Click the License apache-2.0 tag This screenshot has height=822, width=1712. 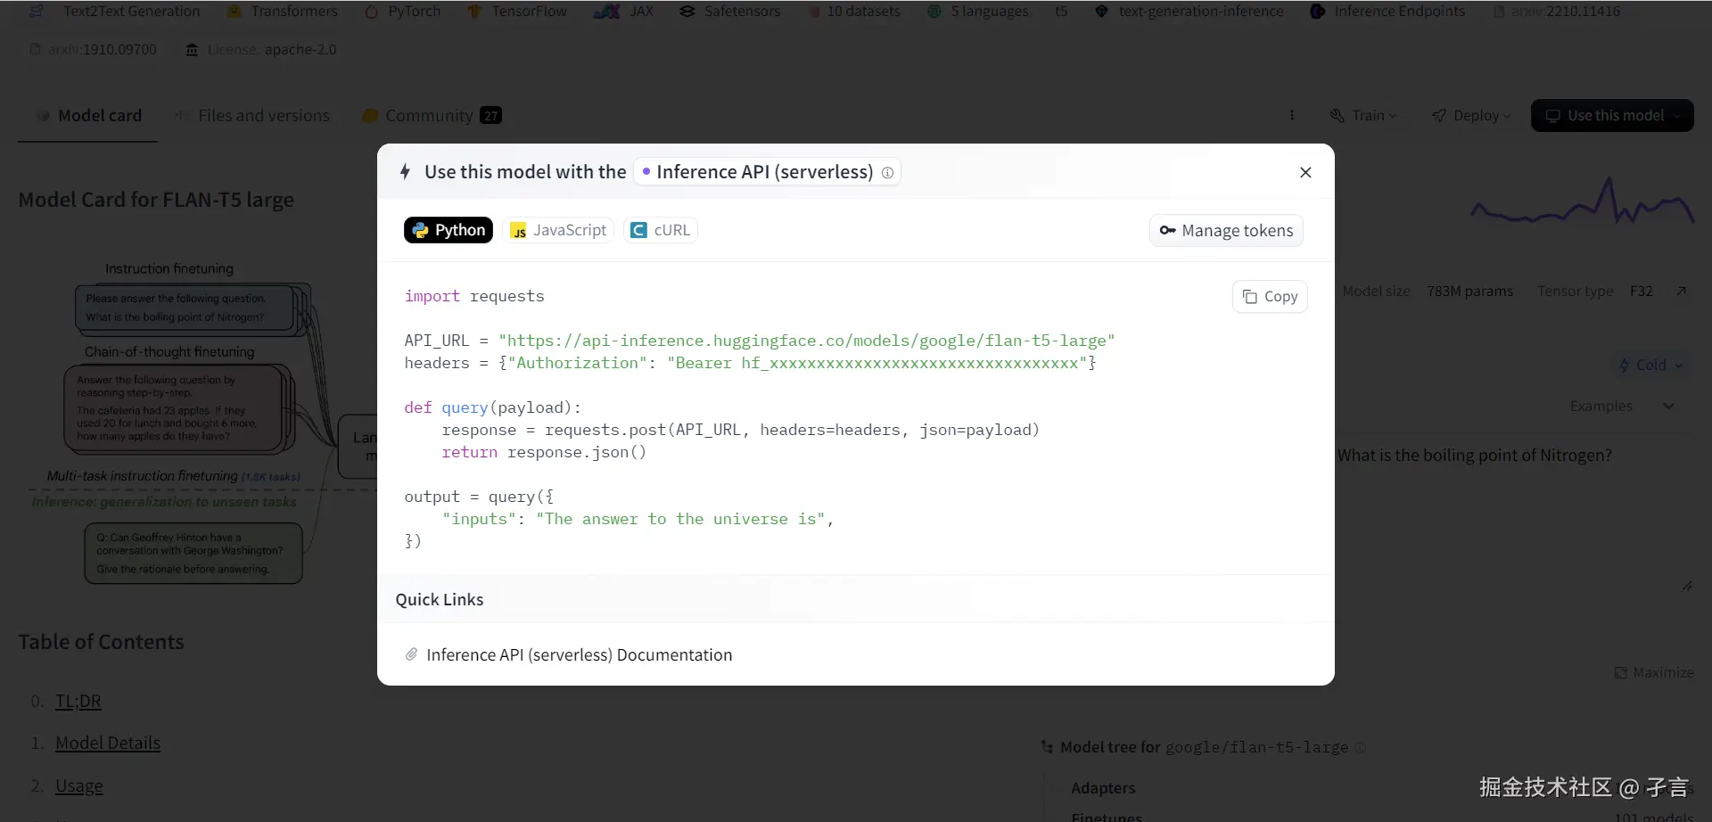[261, 50]
